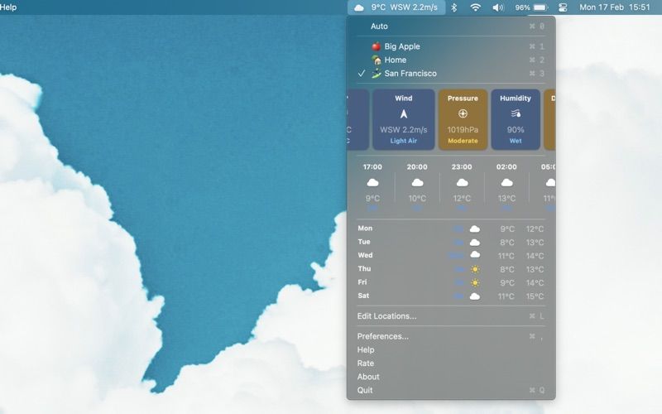Click the humidity droplet icon
This screenshot has height=414, width=662.
point(516,113)
